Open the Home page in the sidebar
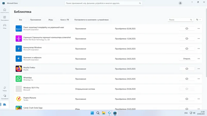This screenshot has height=116, width=207. tap(5, 11)
